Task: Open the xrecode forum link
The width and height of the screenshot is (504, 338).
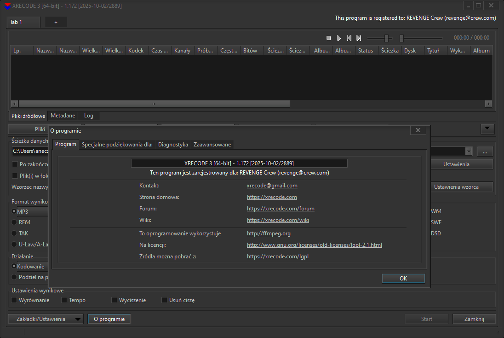Action: 281,209
